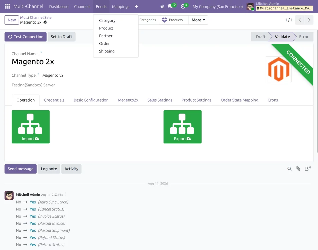The height and width of the screenshot is (250, 318).
Task: Open My Company (San Francisco) switcher
Action: click(218, 7)
